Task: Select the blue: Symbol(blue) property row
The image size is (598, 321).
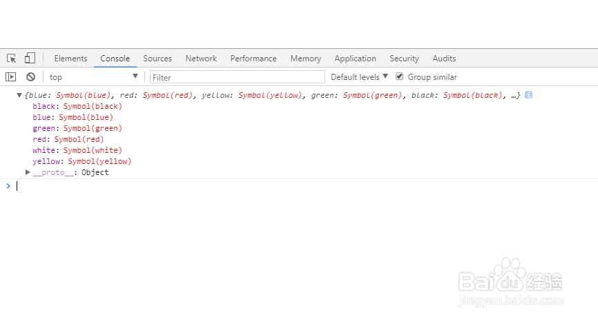Action: 73,117
